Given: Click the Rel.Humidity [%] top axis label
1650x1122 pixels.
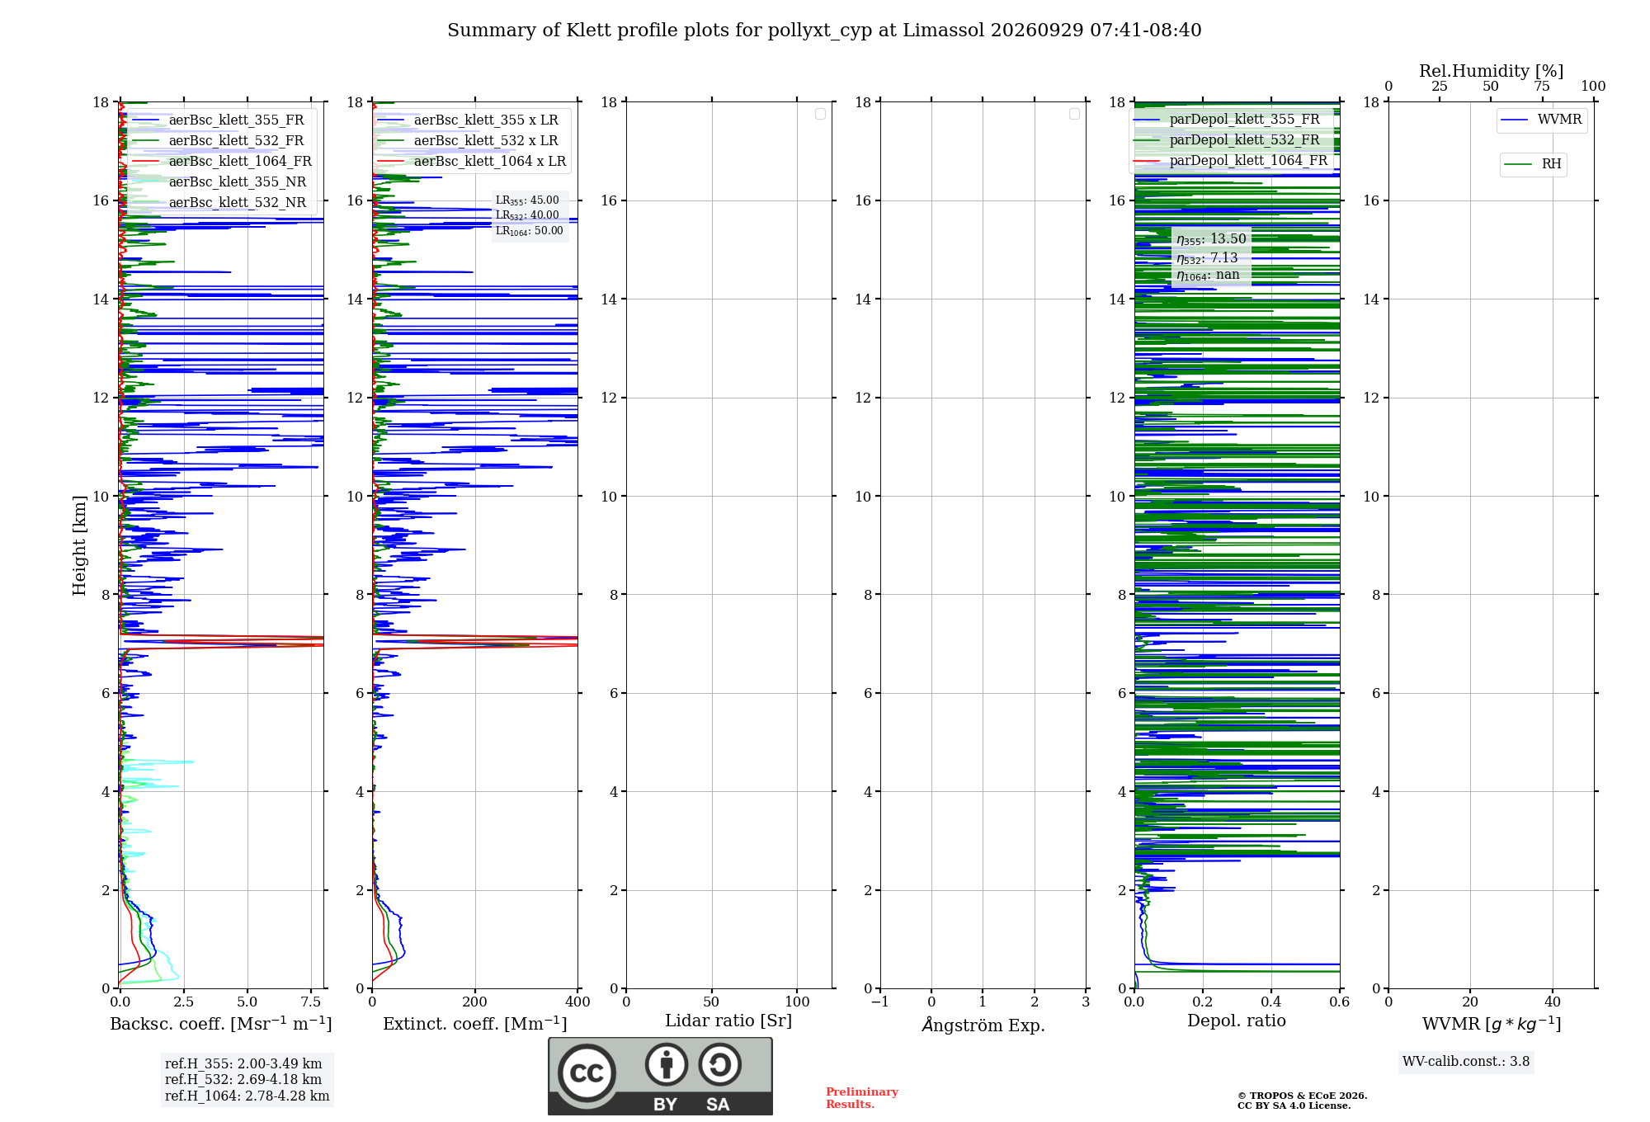Looking at the screenshot, I should click(1492, 71).
